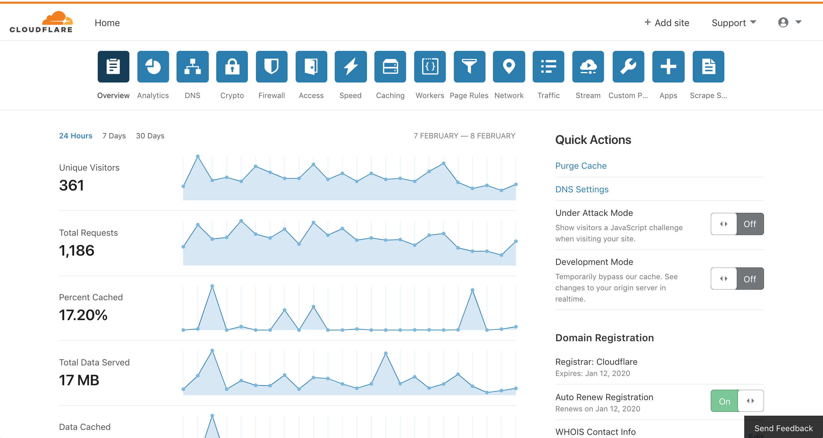Screen dimensions: 823x438
Task: Open the Stream video icon
Action: 588,66
